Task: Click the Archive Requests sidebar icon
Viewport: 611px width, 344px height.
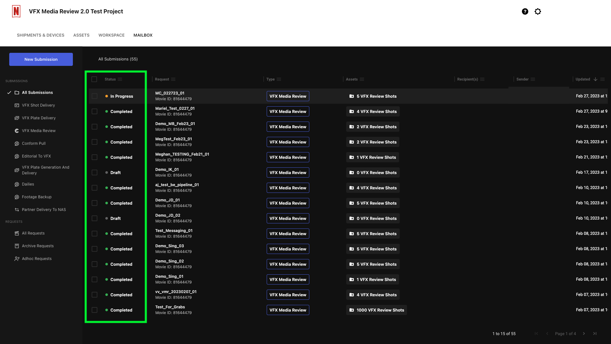Action: point(17,246)
